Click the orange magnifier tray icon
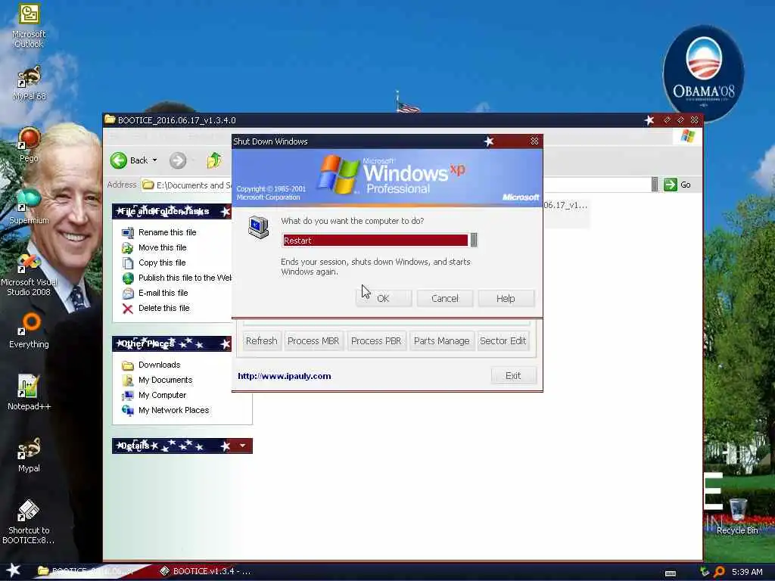 (720, 572)
